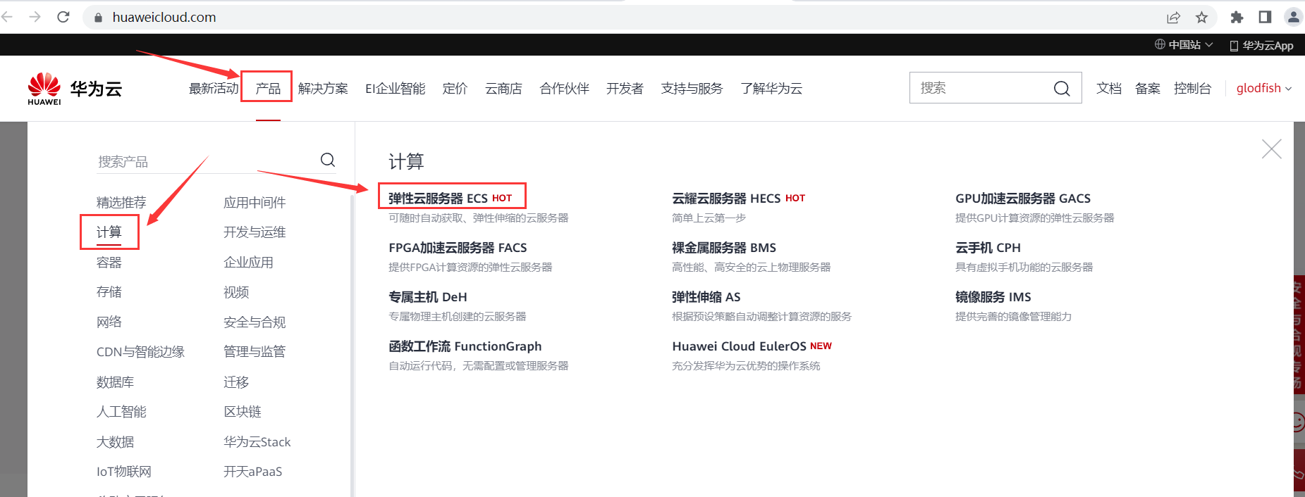Open GPU加速云服务器 GACS product
1305x497 pixels.
click(x=1023, y=199)
